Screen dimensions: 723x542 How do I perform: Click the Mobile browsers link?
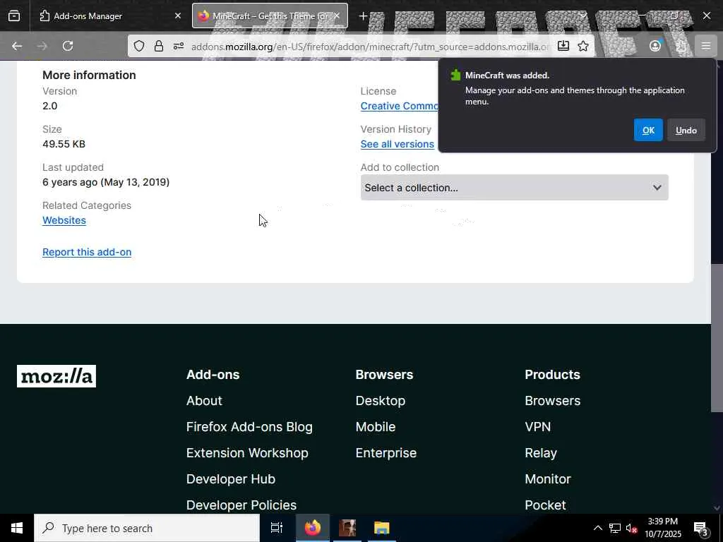pyautogui.click(x=376, y=427)
